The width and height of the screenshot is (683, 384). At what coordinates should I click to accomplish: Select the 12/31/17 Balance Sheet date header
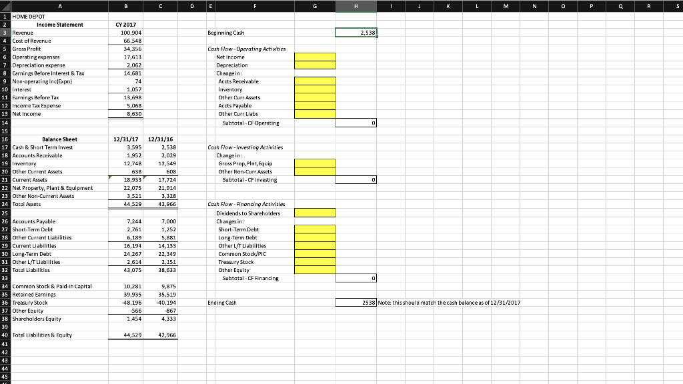(124, 139)
